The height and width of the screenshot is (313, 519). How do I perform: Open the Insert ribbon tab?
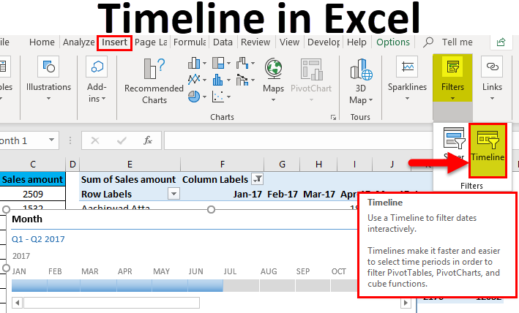[x=114, y=42]
